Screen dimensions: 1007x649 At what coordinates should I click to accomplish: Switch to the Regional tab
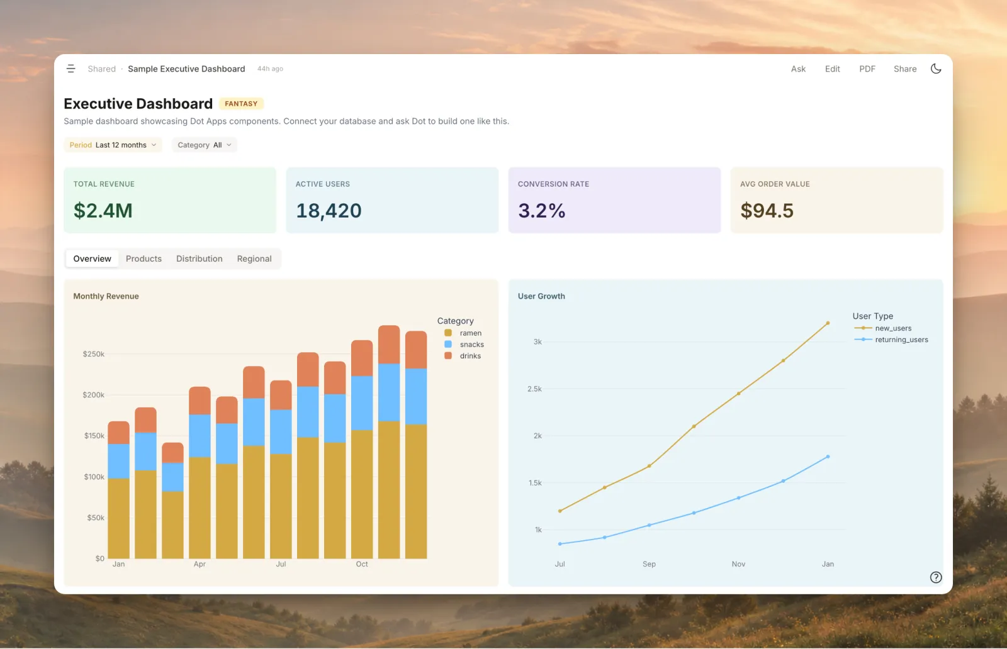pos(254,258)
